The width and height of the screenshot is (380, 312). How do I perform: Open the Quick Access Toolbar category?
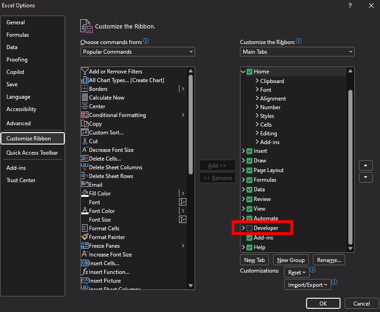click(x=32, y=153)
